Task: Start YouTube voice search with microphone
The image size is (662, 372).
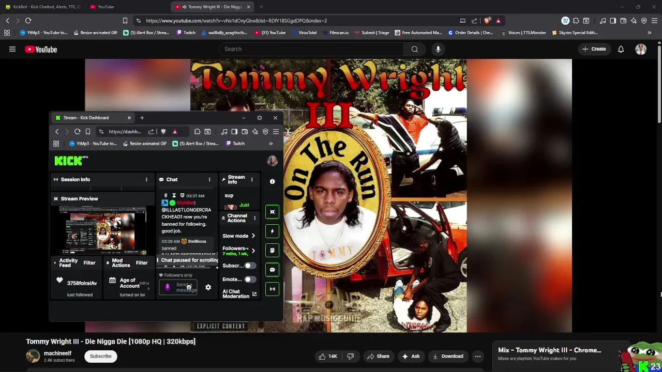Action: [438, 49]
